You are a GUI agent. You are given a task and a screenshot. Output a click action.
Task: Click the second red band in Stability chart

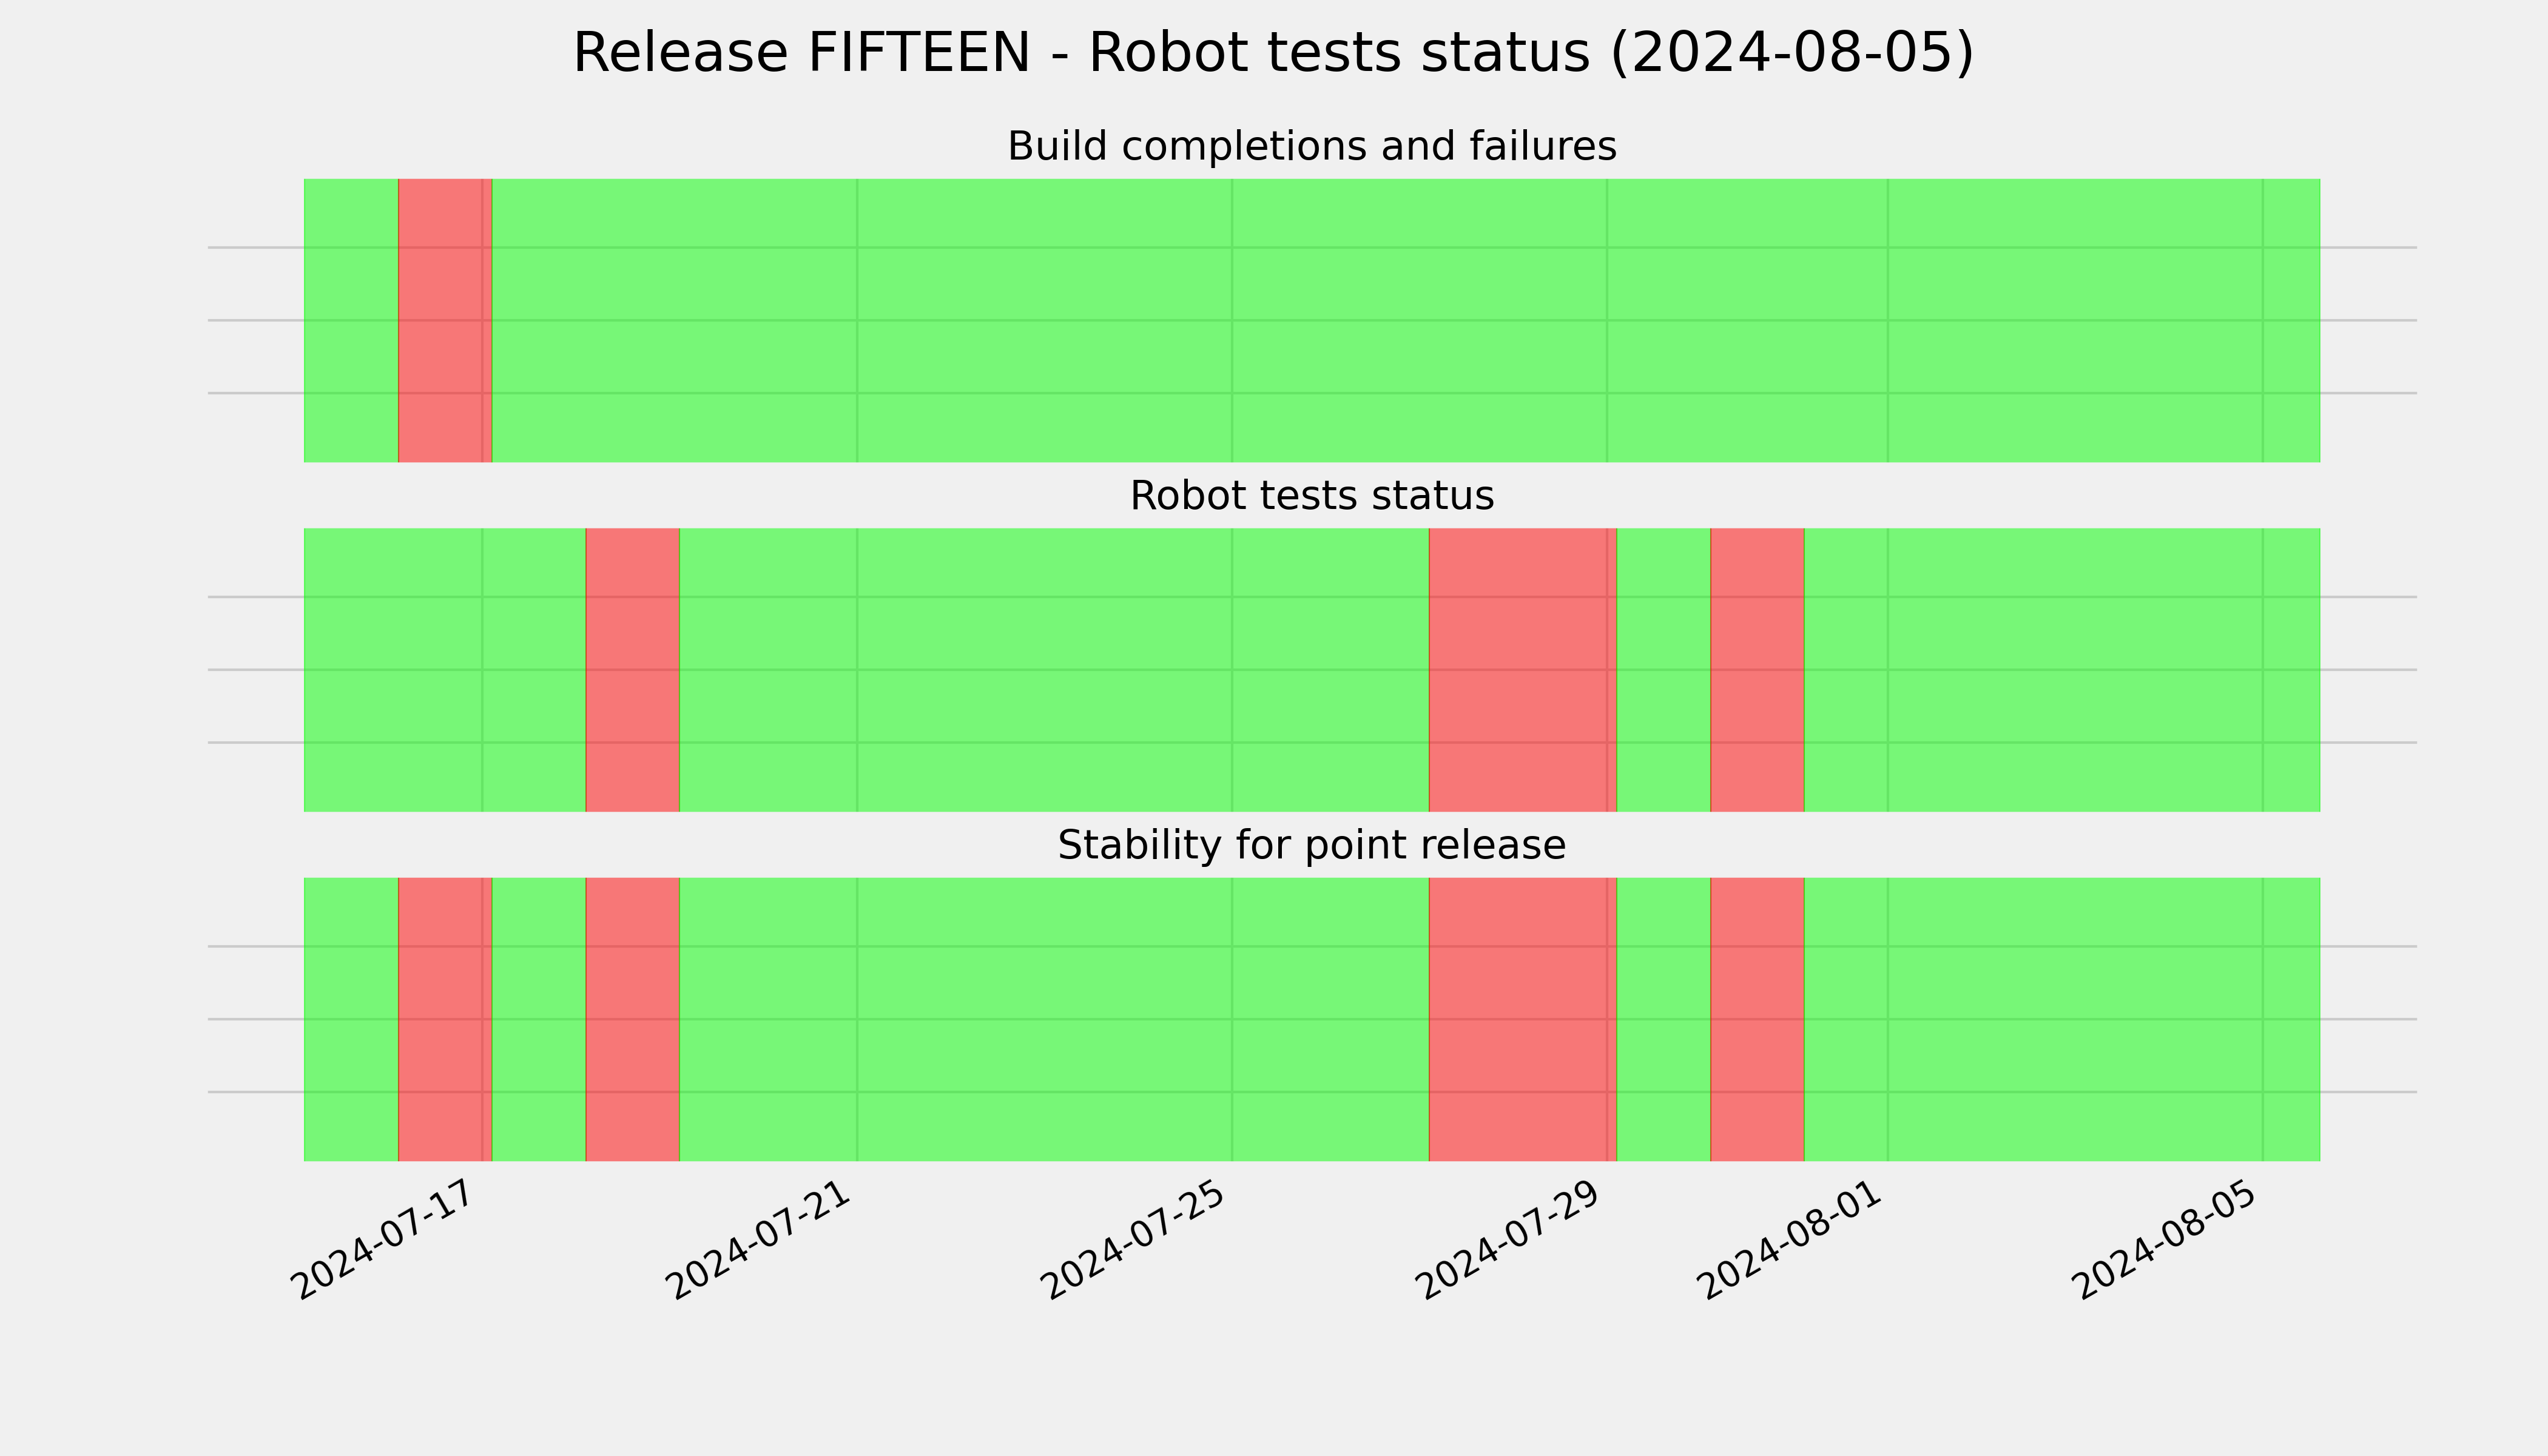[633, 1020]
